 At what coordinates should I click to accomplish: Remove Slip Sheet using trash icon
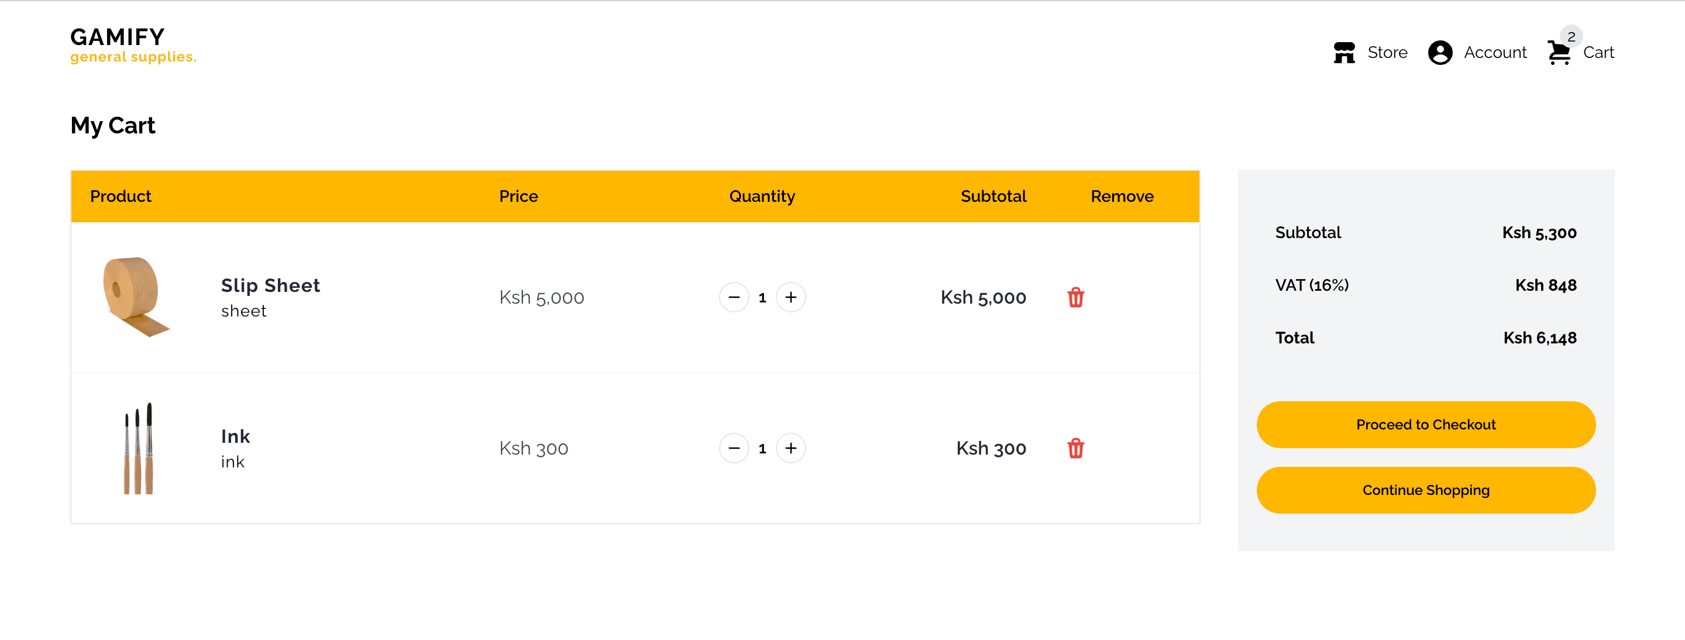(1075, 297)
